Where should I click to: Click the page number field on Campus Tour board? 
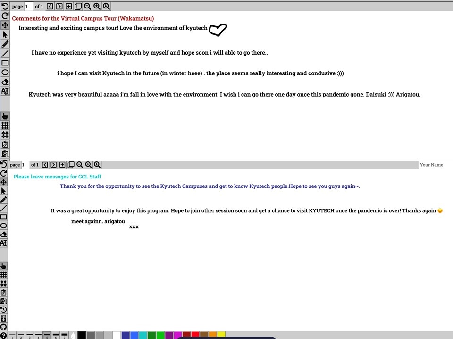(x=29, y=6)
